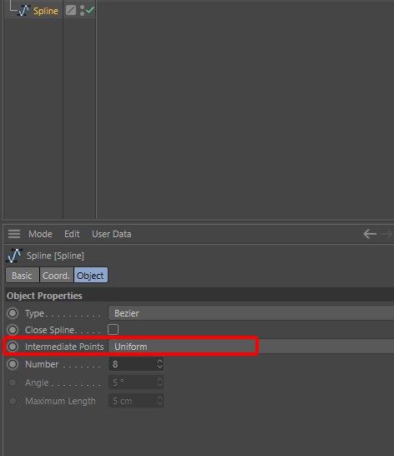Click the Number field stepper arrows
The height and width of the screenshot is (456, 394).
[x=159, y=364]
